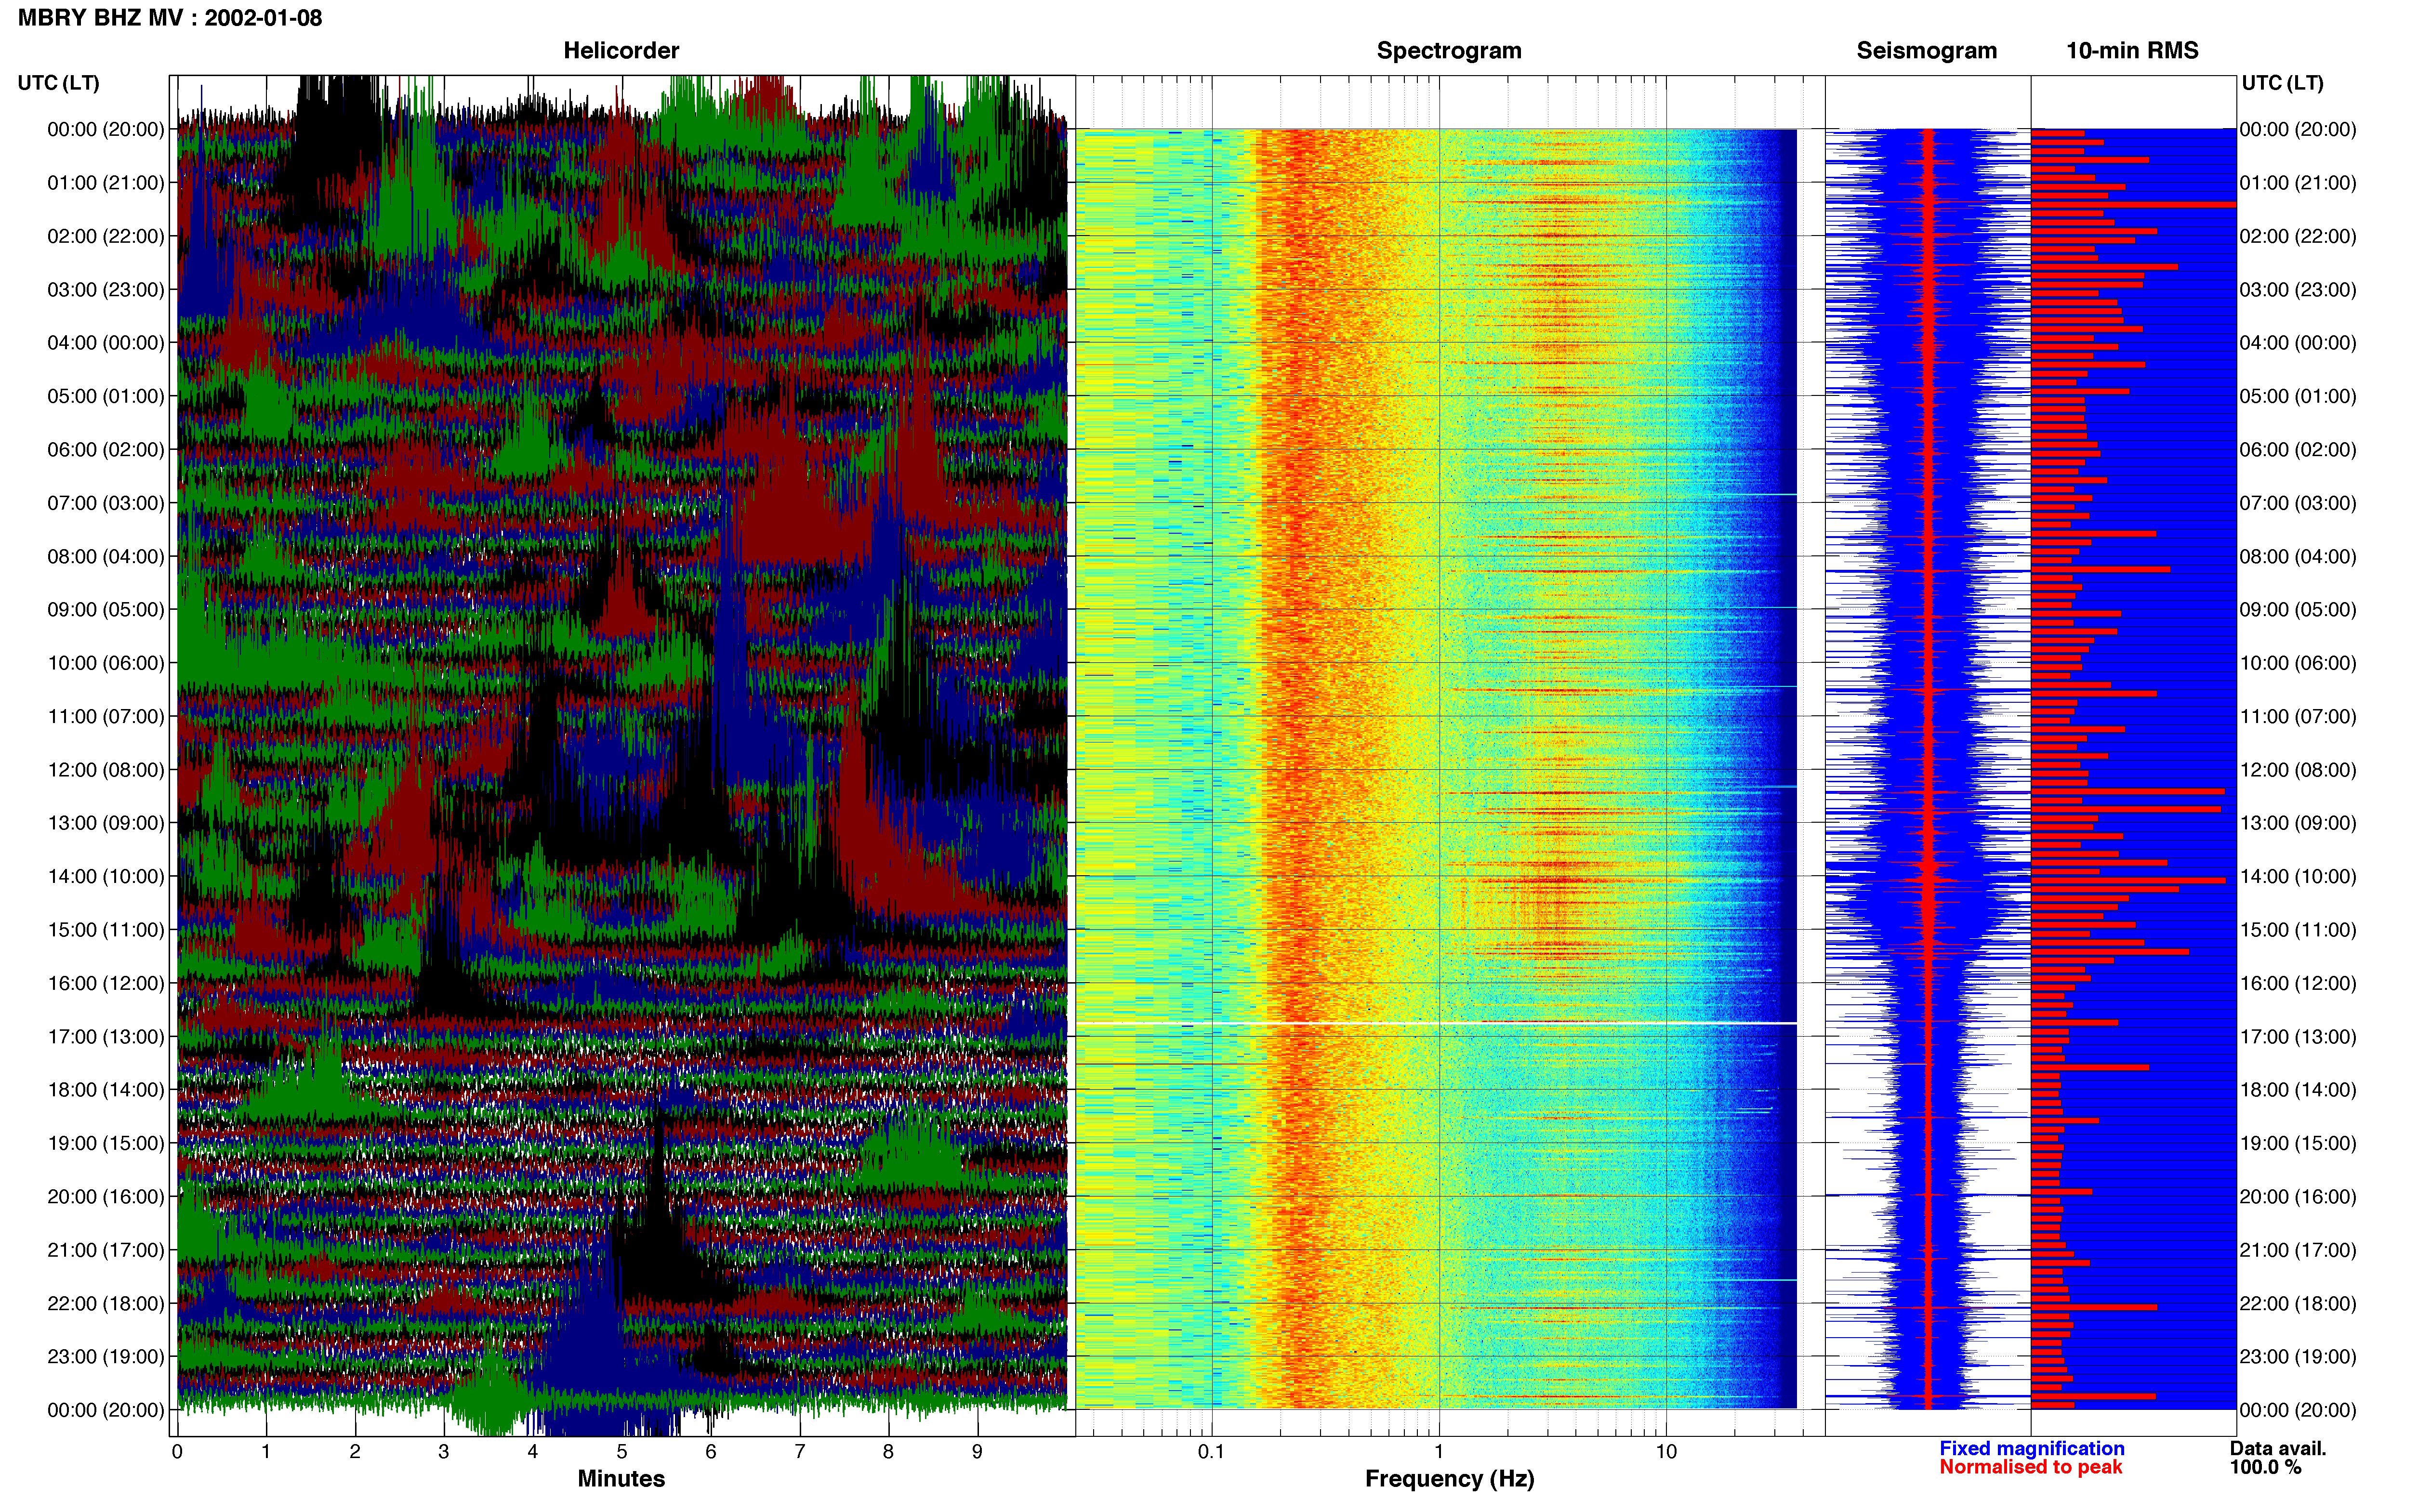Click the 10:00 (06:00) label beside the Helicorder
The image size is (2418, 1512).
[106, 663]
